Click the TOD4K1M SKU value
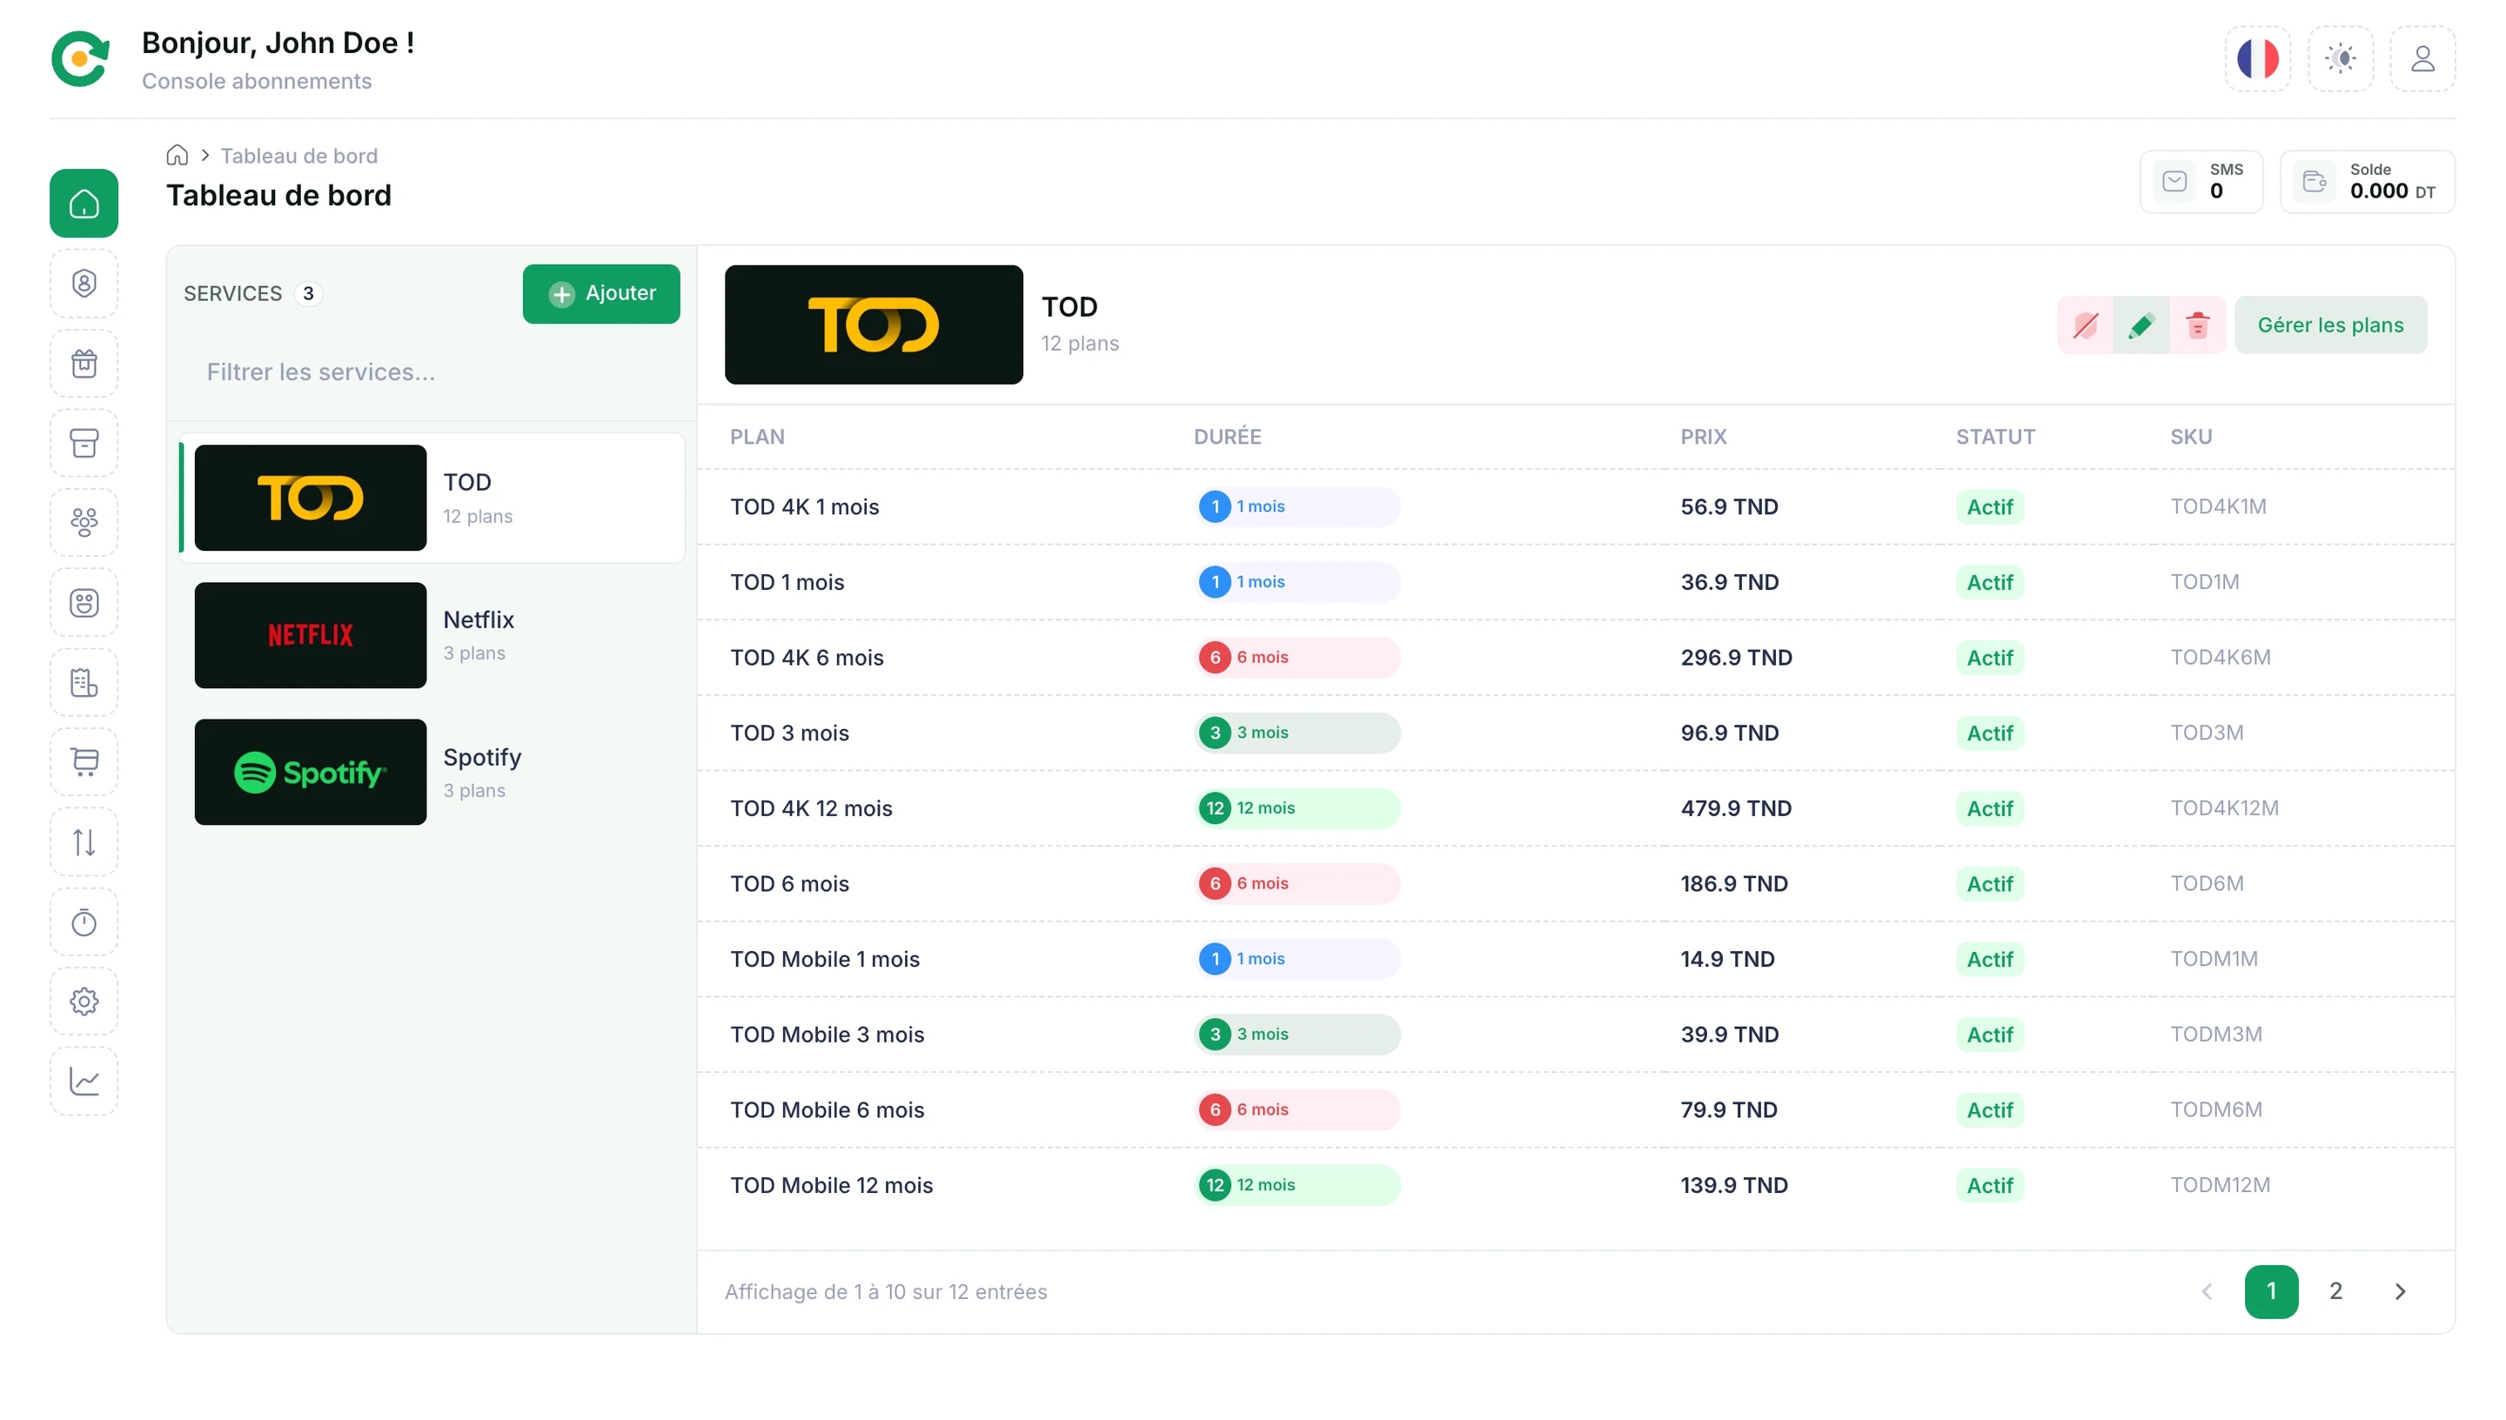 [x=2217, y=507]
